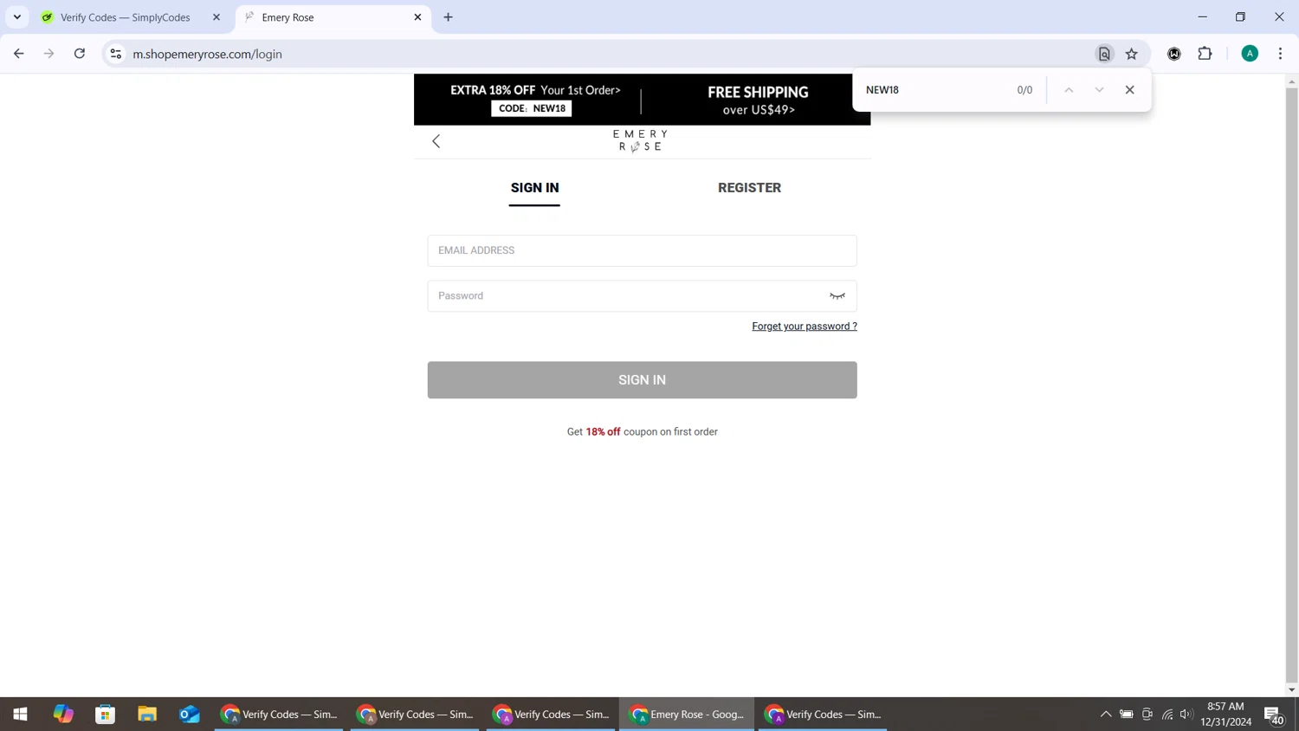Click the CODE: NEW18 badge
The image size is (1299, 731).
[x=532, y=109]
